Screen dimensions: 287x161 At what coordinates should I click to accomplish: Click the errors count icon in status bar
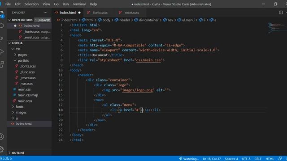tap(2, 159)
